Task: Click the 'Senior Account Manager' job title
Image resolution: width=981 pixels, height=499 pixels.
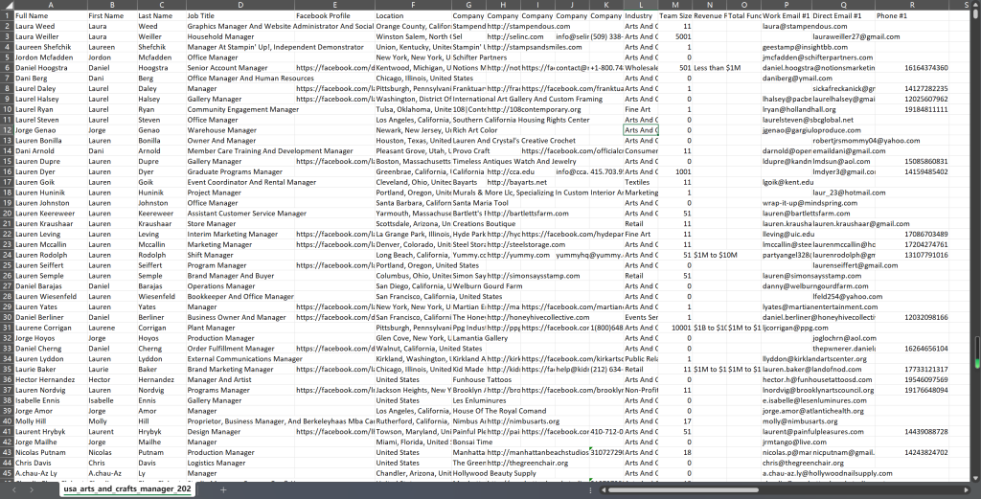Action: tap(240, 68)
